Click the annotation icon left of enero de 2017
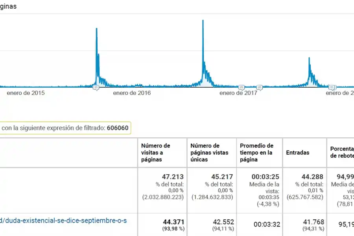The image size is (354, 236). pyautogui.click(x=241, y=88)
